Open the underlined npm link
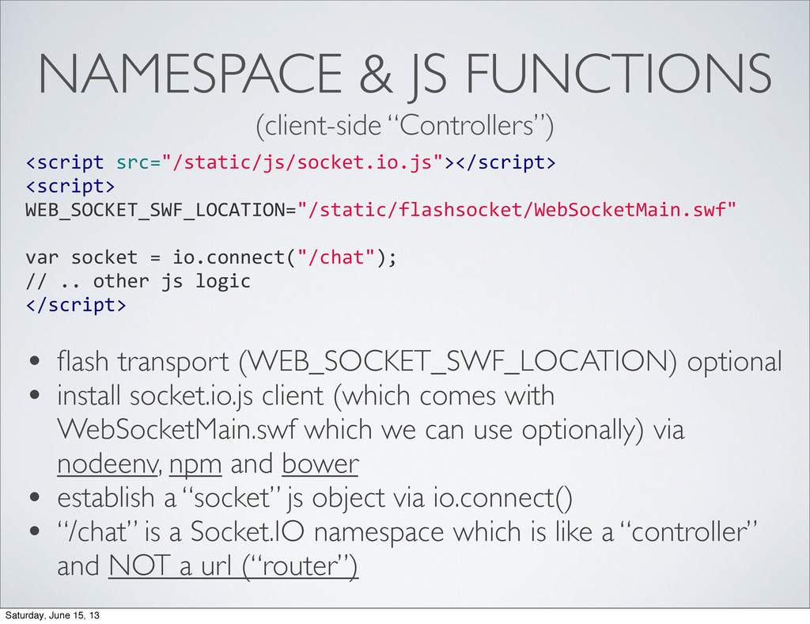This screenshot has width=810, height=624. pos(195,466)
